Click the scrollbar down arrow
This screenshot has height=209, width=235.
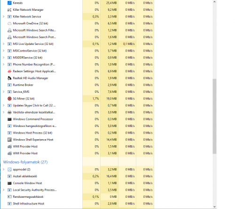214,207
